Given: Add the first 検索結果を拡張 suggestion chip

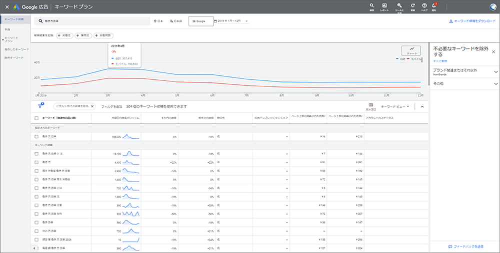Looking at the screenshot, I should point(64,35).
